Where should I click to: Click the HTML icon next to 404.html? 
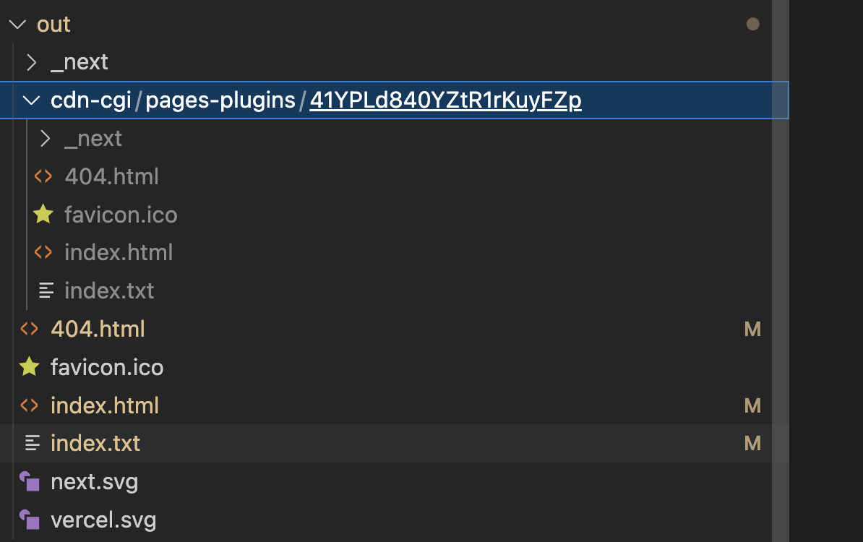pos(29,329)
